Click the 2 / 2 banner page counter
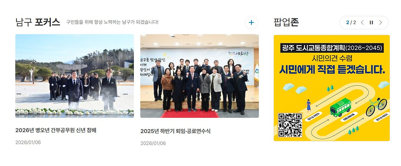Viewport: 401px width, 166px height. click(351, 23)
